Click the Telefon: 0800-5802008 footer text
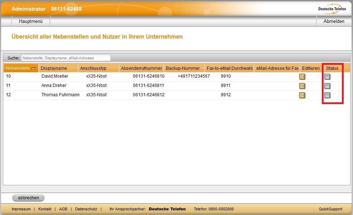 point(214,209)
